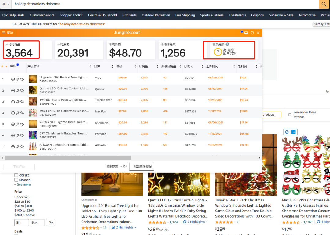Expand 5 Highlights on Quntis Curtain Lights
The image size is (330, 235).
coord(195,222)
